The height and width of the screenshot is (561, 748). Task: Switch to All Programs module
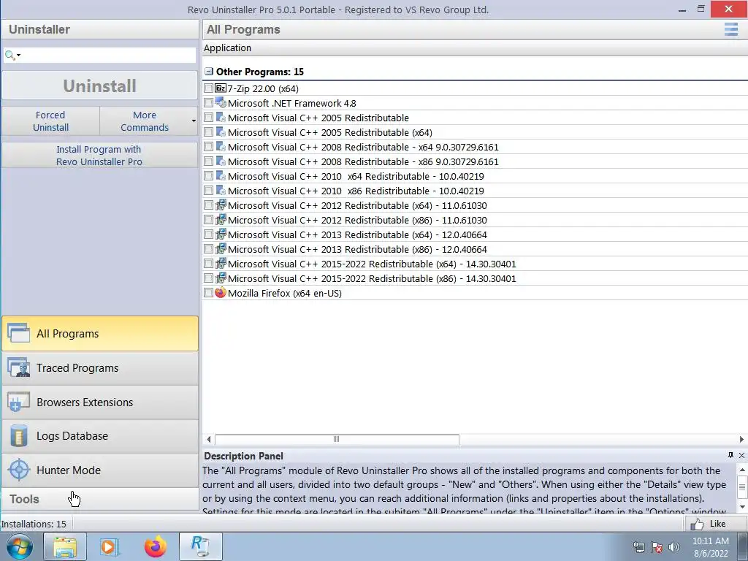click(100, 333)
